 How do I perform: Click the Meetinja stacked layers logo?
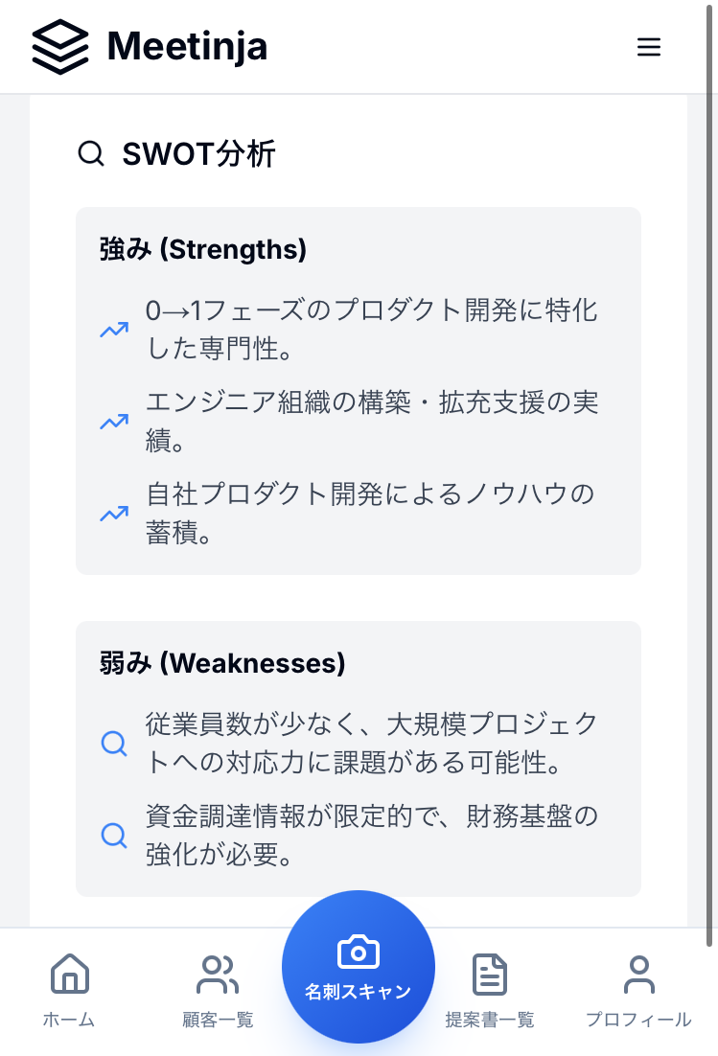[x=59, y=47]
